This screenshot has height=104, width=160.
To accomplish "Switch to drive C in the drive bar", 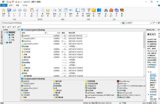I will pos(4,27).
